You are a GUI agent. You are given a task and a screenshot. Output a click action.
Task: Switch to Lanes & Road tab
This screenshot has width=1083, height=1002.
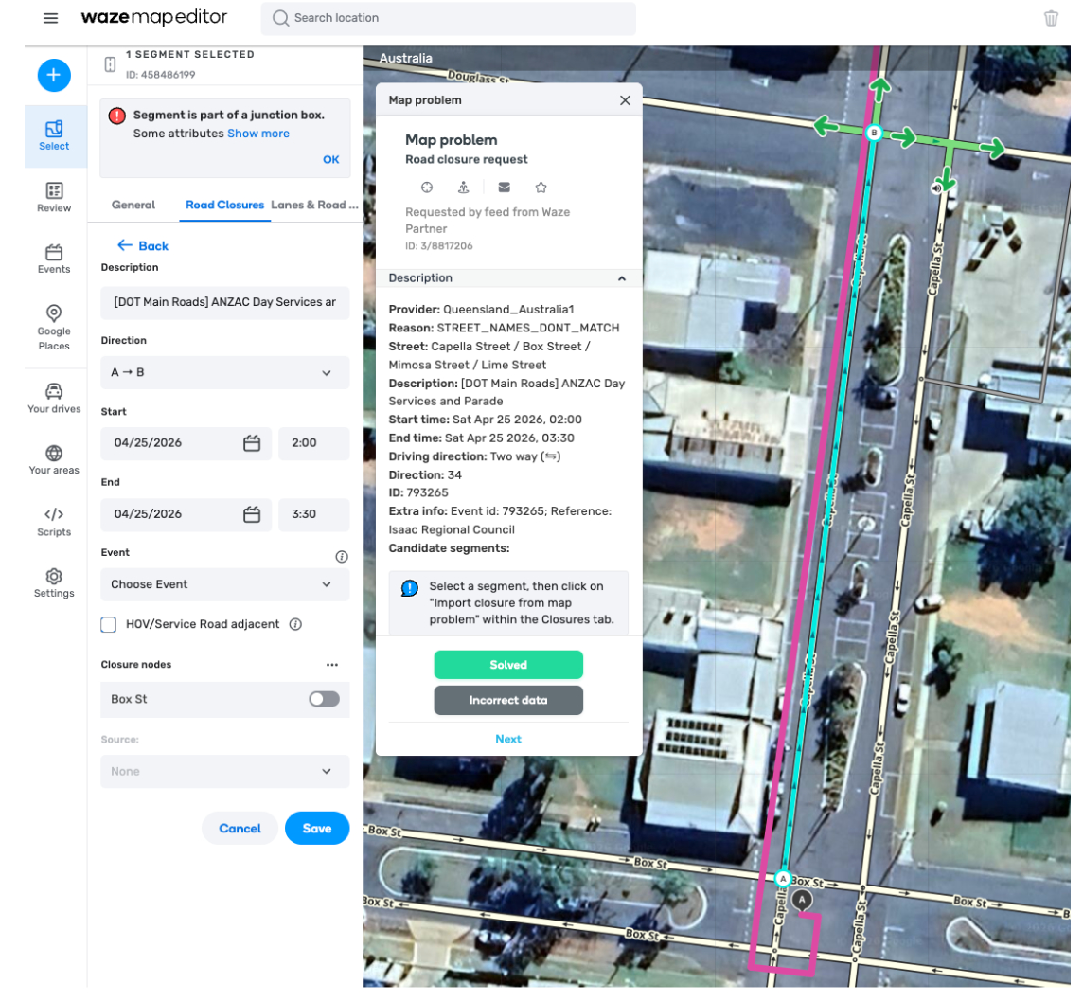pos(314,205)
